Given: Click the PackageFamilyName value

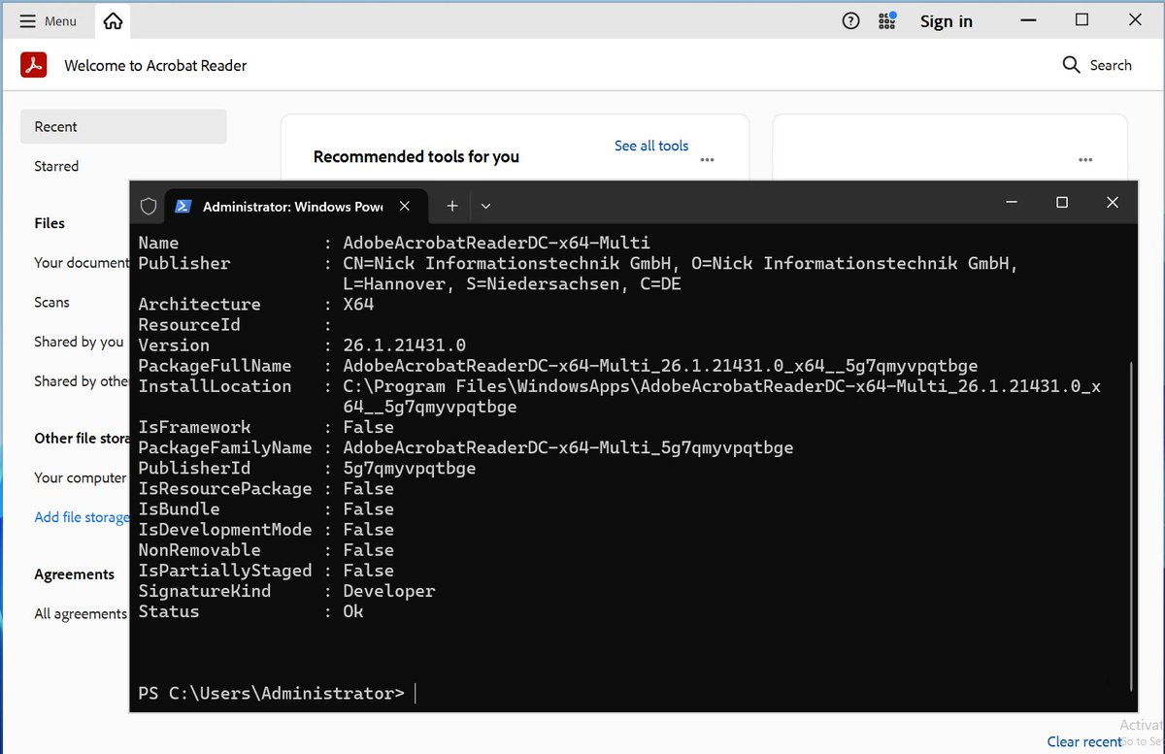Looking at the screenshot, I should tap(568, 447).
